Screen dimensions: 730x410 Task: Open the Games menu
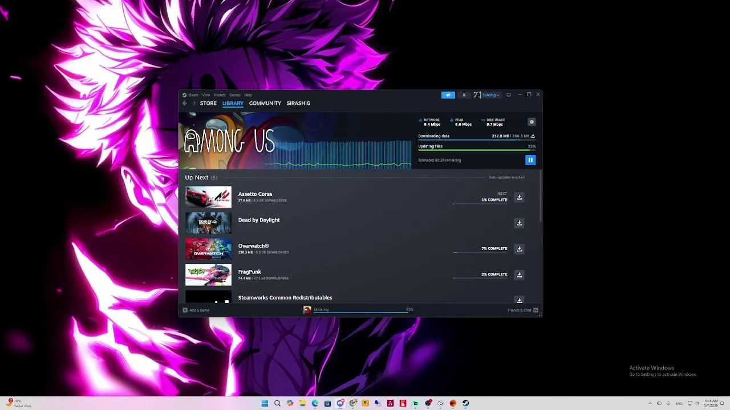click(x=234, y=95)
